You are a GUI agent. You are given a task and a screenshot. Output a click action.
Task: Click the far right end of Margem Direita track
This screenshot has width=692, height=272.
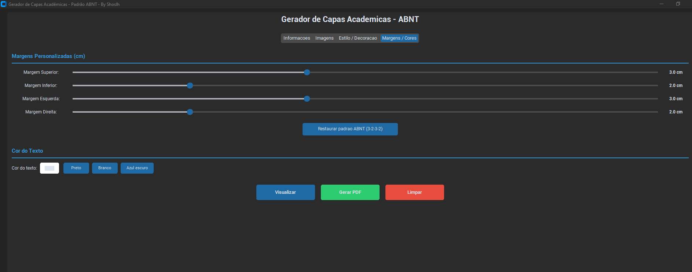[x=656, y=112]
